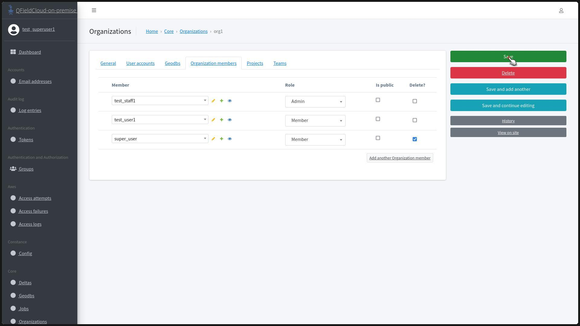Expand Role dropdown for super_user
This screenshot has height=326, width=580.
pyautogui.click(x=315, y=139)
